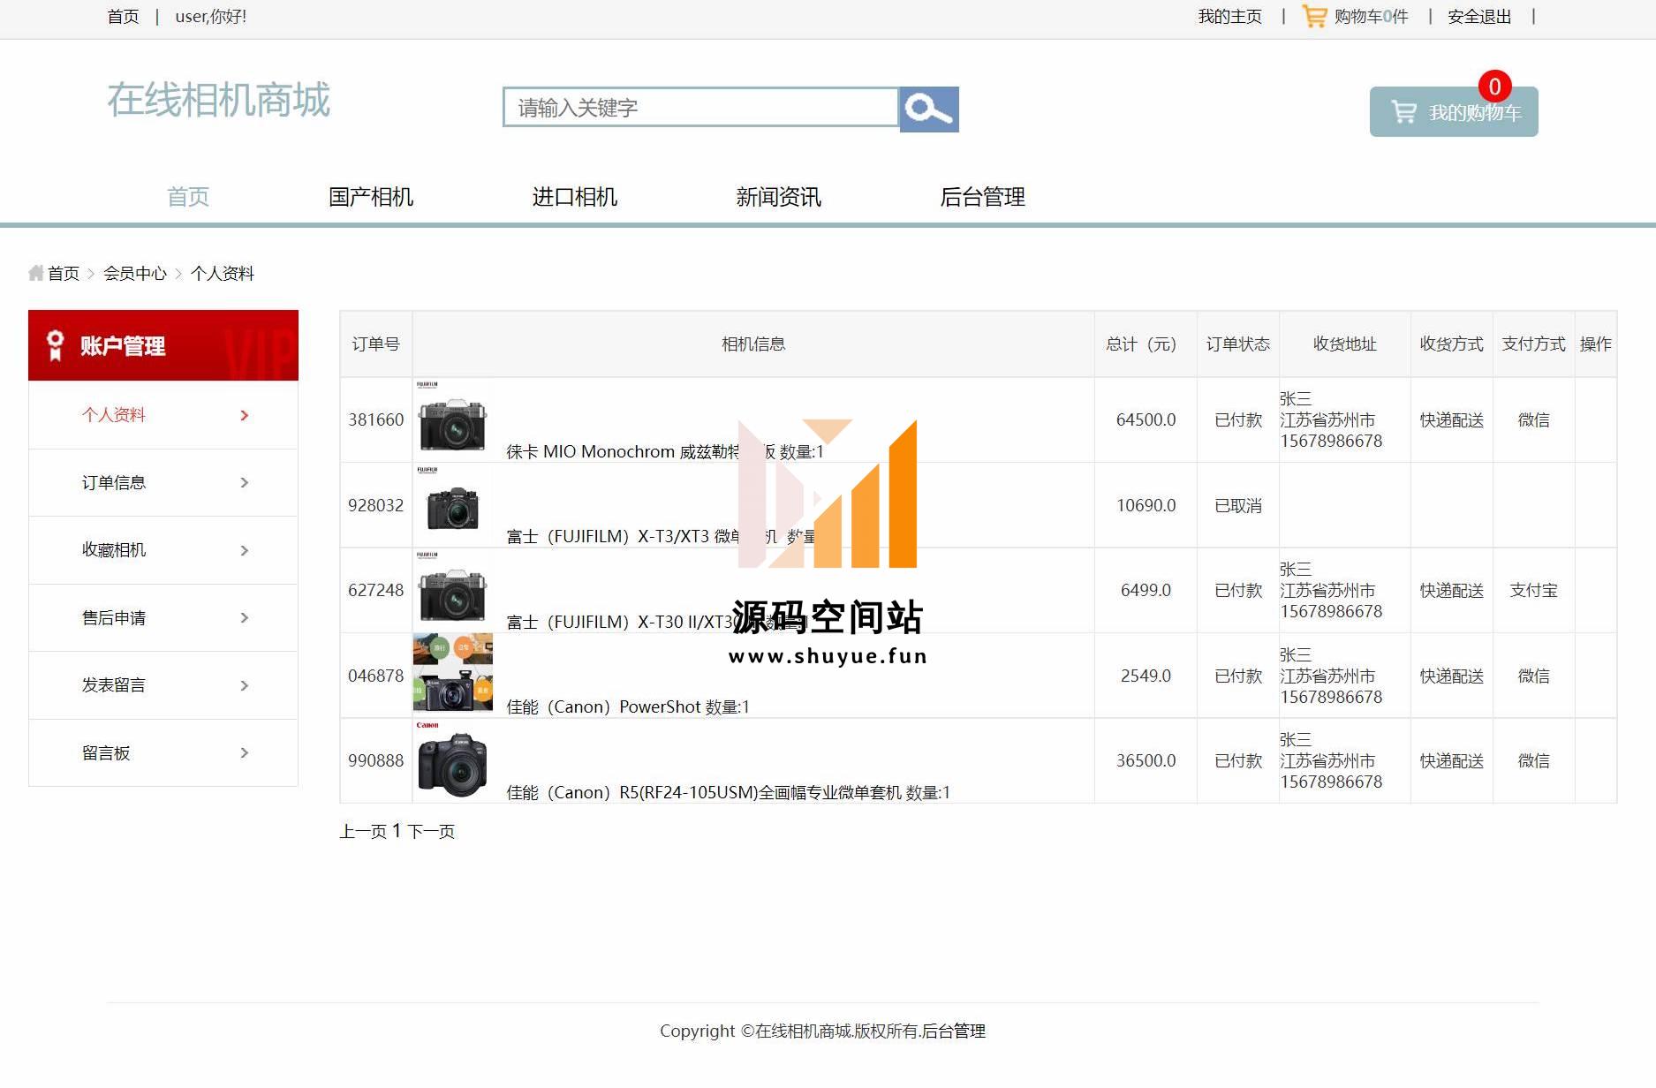Open thumbnail for order 381660 Leica camera

point(452,419)
